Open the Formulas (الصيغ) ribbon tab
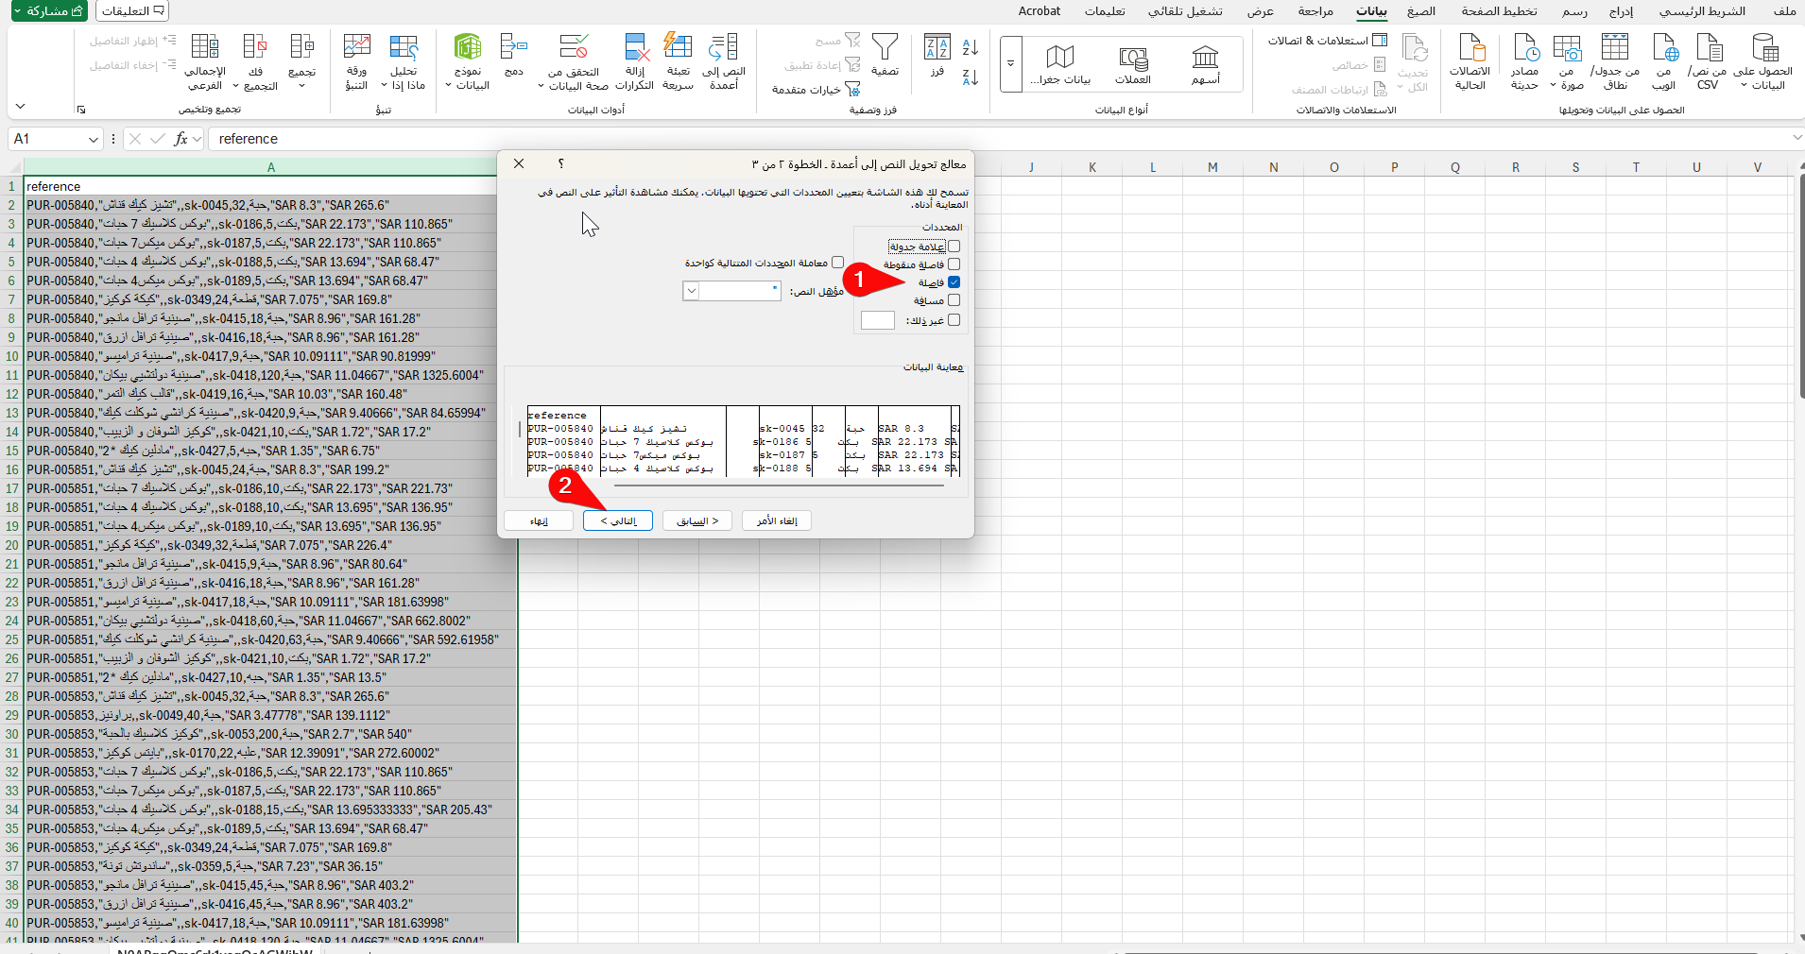1805x954 pixels. (1420, 11)
